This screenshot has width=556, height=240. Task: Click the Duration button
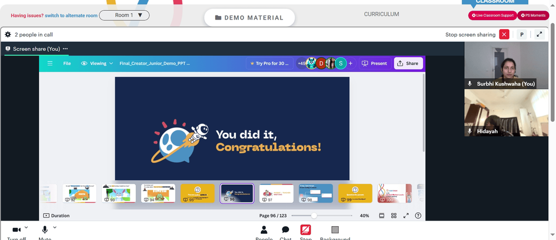[56, 216]
